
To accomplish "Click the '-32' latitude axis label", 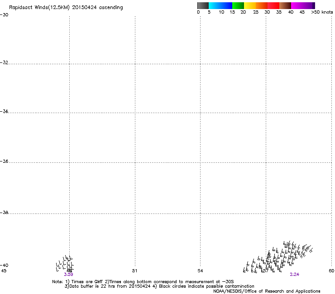I will click(4, 62).
